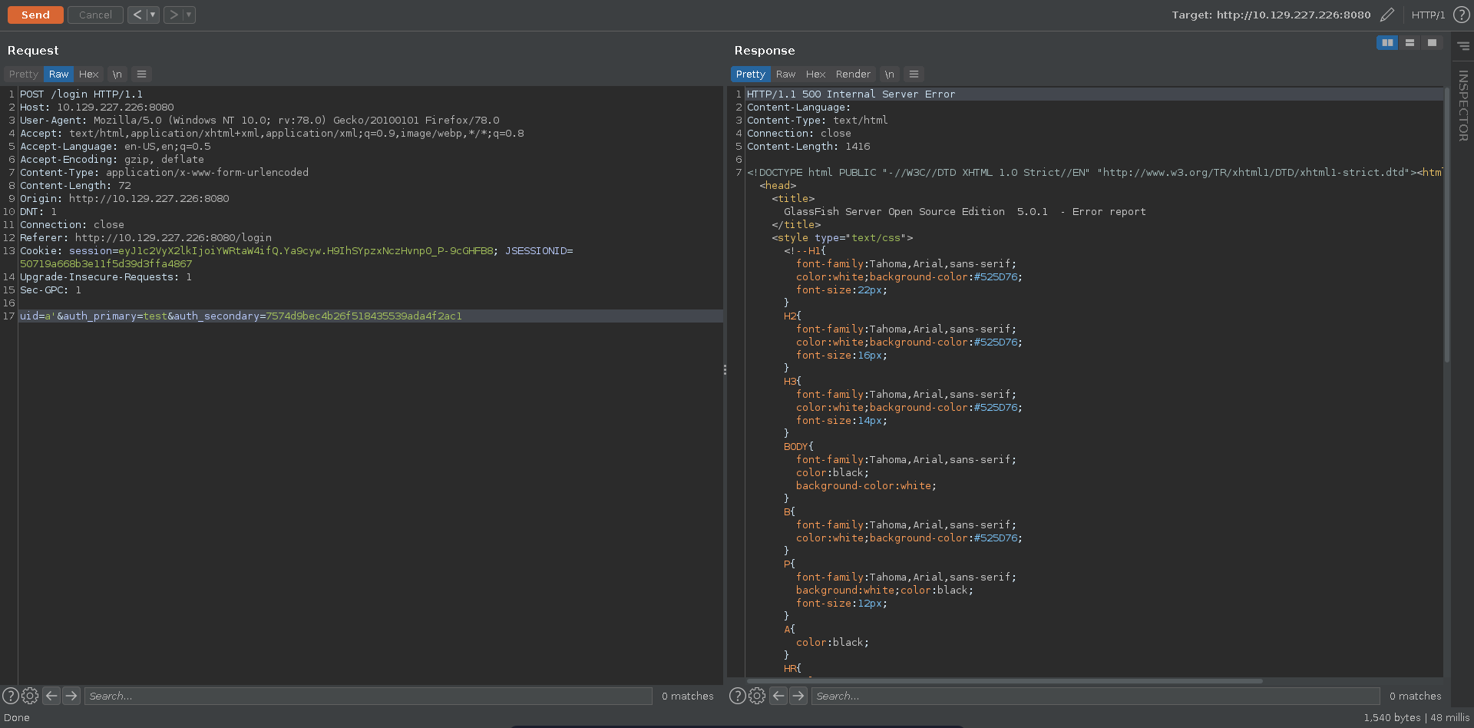Switch to side-by-side layout view

click(1387, 43)
